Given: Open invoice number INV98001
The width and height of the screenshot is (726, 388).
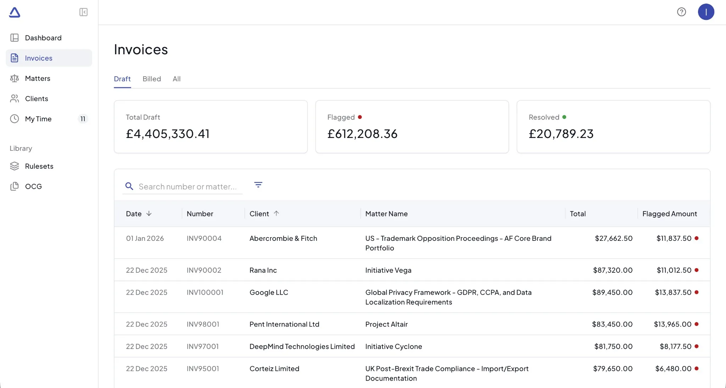Looking at the screenshot, I should tap(203, 324).
